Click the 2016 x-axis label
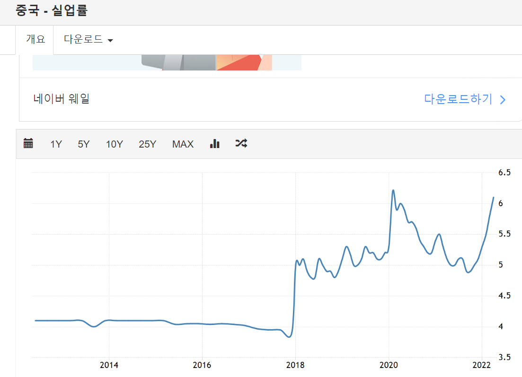522x377 pixels. click(202, 365)
